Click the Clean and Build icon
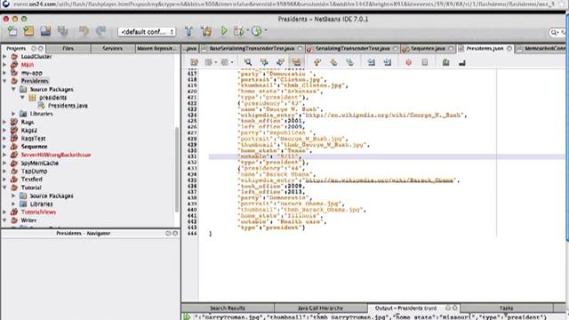The image size is (569, 320). [206, 31]
